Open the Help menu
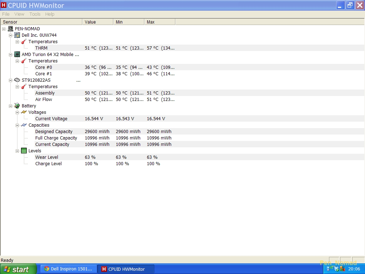This screenshot has width=365, height=274. 50,14
